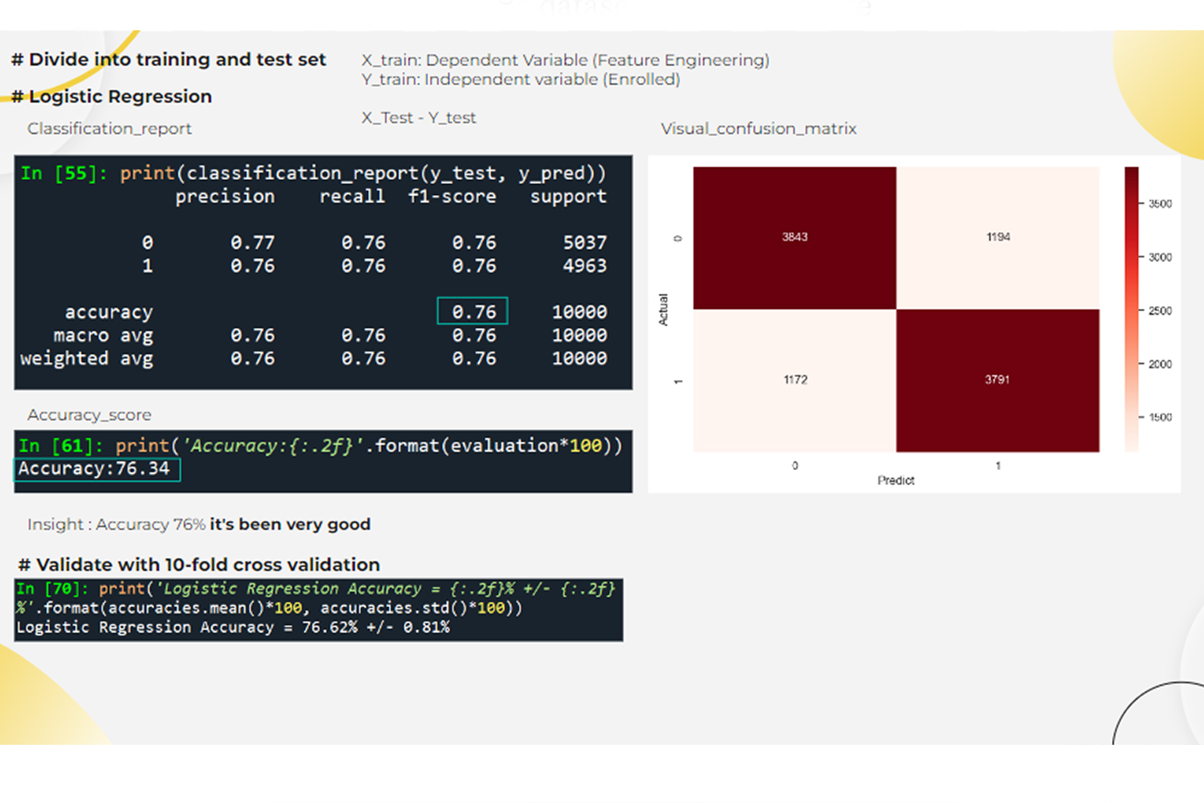Click the 'Actual' axis label
Viewport: 1204px width, 803px height.
[x=663, y=309]
